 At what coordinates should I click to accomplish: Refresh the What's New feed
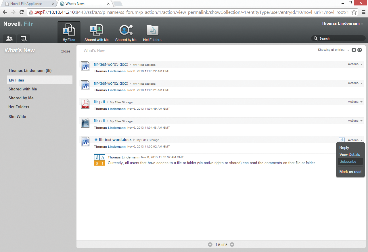[x=360, y=50]
